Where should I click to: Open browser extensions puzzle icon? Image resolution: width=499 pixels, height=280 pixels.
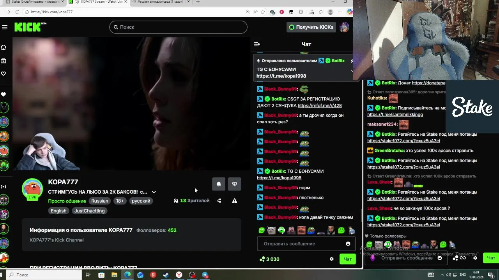(x=301, y=12)
